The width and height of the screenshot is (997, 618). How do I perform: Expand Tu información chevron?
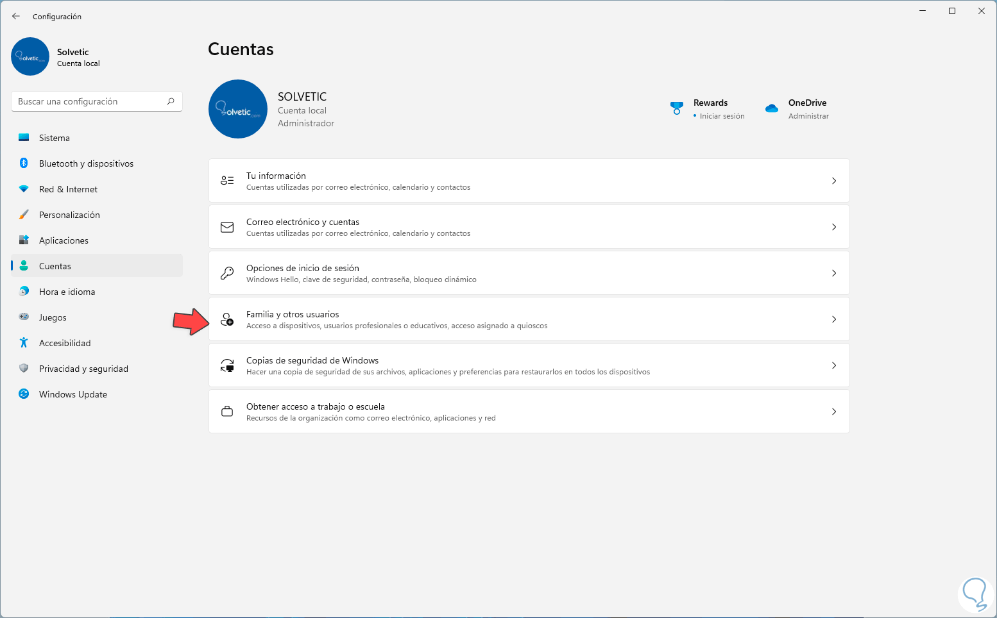click(834, 181)
